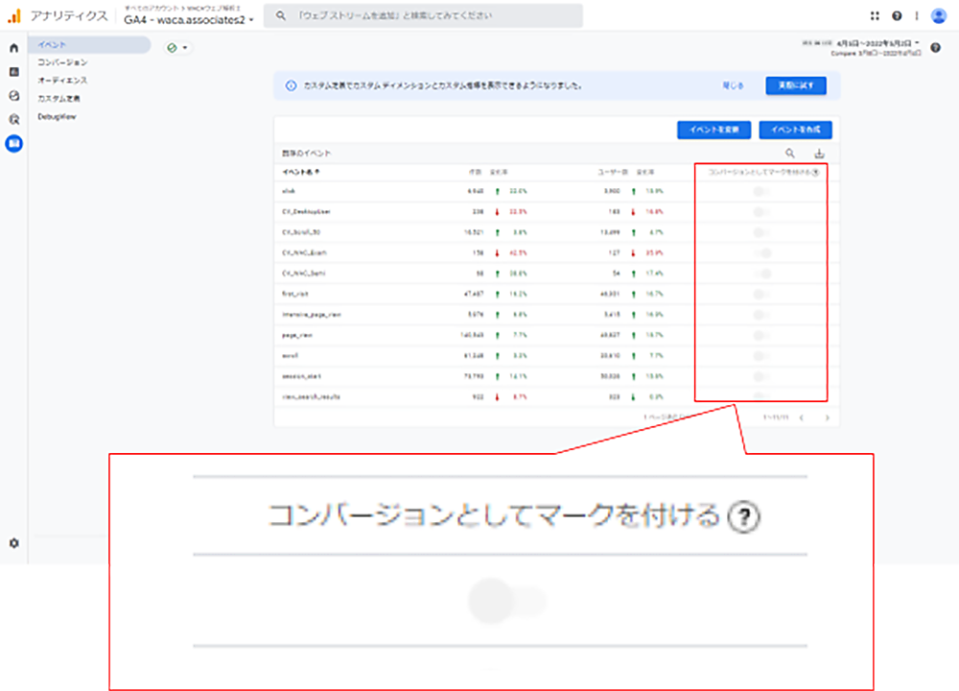Open the Google apps grid icon
The image size is (959, 691).
pyautogui.click(x=875, y=15)
